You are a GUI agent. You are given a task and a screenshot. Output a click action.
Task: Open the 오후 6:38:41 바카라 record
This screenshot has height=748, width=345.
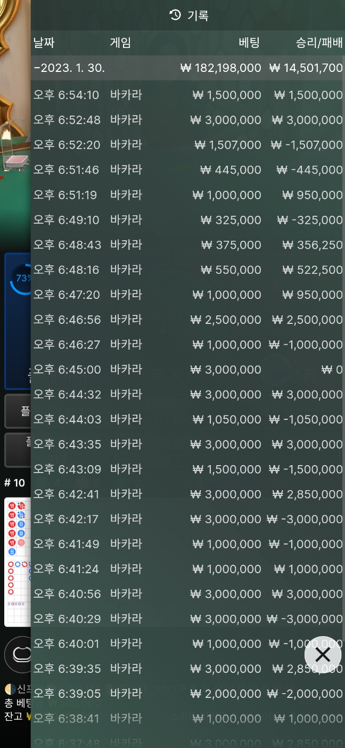[187, 719]
